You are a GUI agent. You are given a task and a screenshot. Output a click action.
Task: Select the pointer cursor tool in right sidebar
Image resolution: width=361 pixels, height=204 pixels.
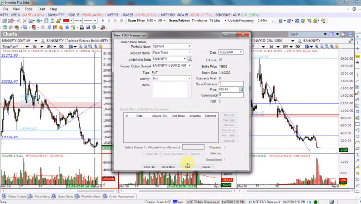pyautogui.click(x=357, y=37)
